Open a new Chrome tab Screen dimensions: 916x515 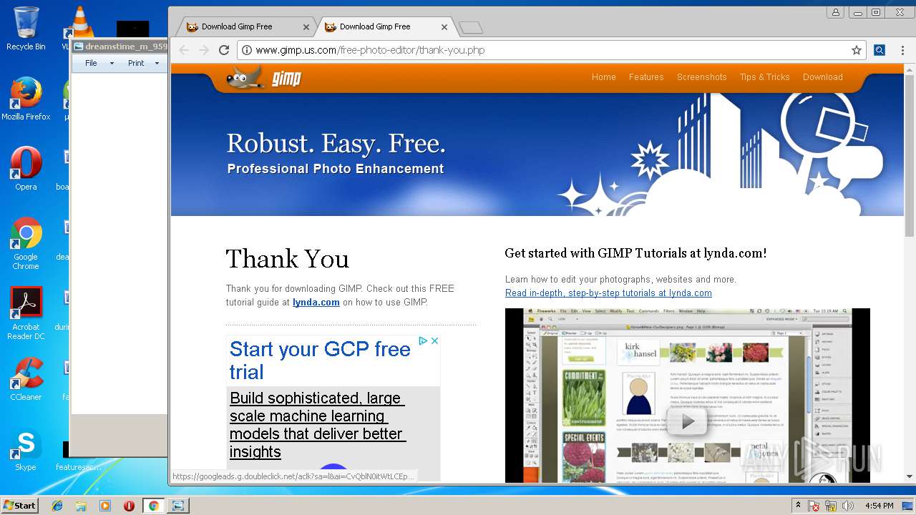click(470, 28)
